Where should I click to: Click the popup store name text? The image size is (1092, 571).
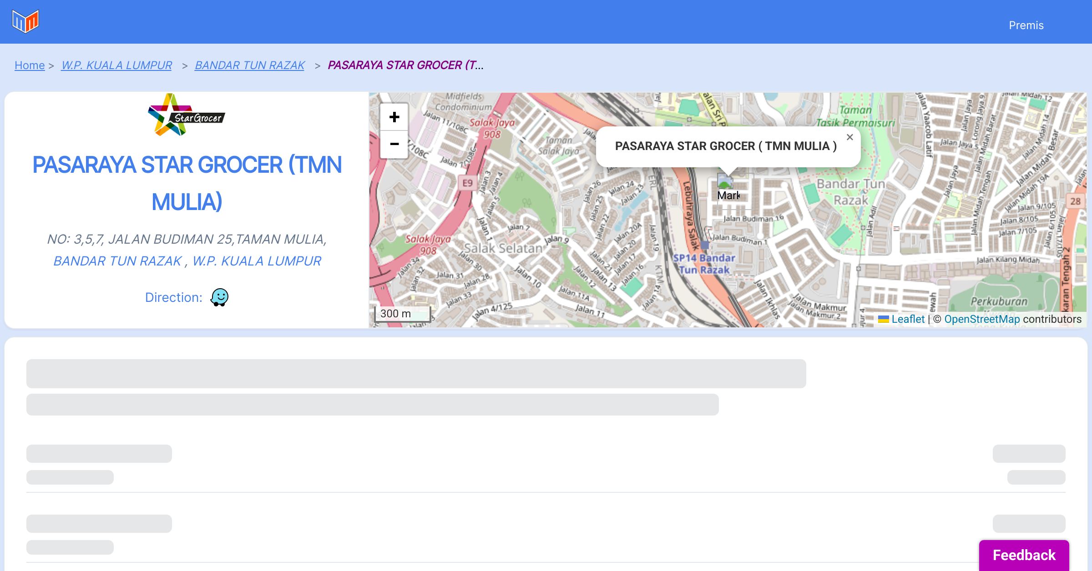point(726,146)
